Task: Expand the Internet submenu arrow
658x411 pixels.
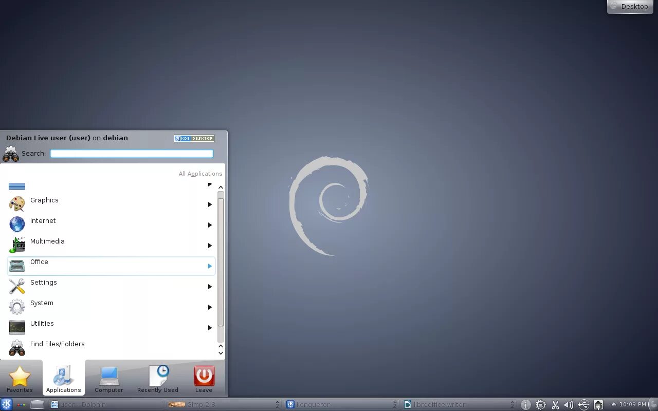Action: [210, 225]
